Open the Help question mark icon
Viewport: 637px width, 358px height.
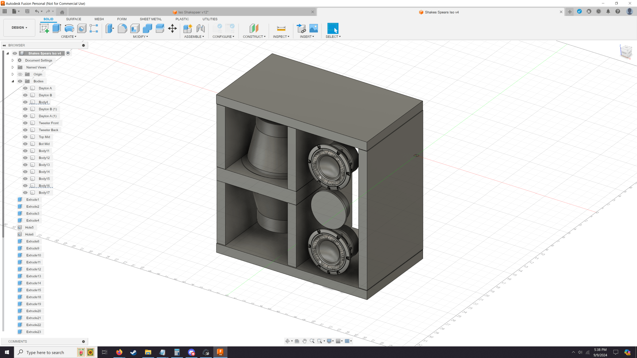click(618, 11)
